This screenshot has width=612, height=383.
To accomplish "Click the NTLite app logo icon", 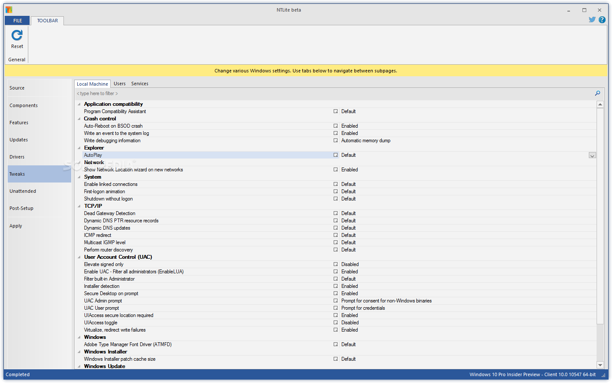I will [x=9, y=10].
